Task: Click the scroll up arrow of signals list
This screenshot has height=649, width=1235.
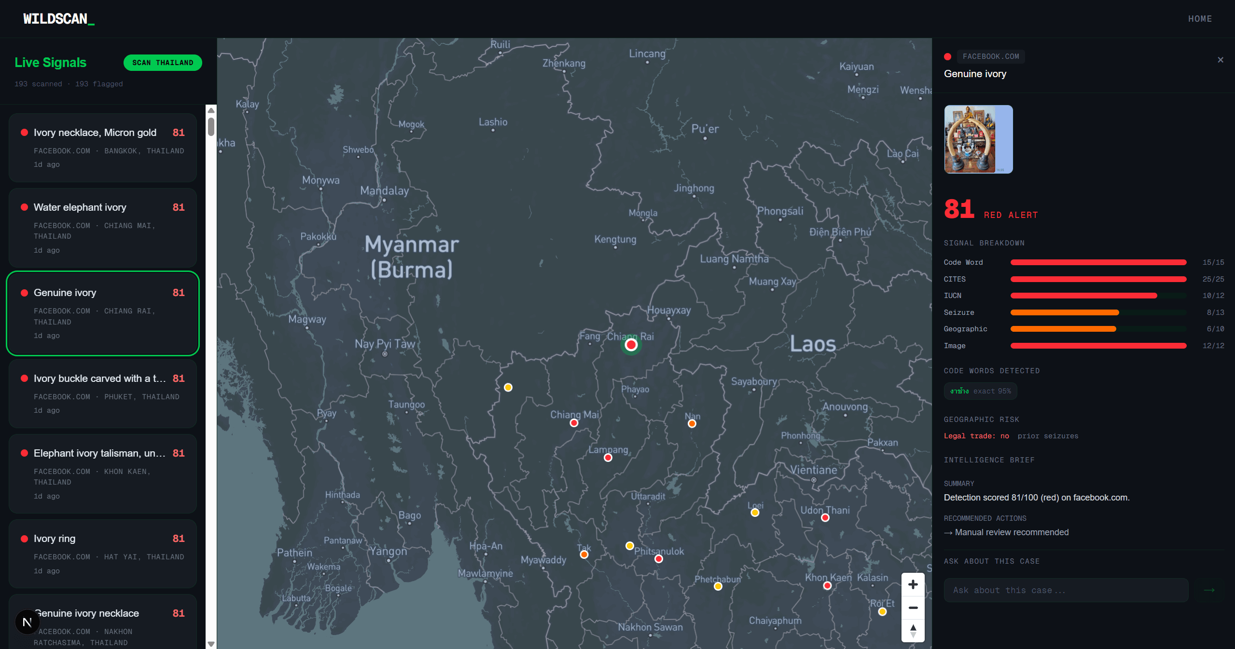Action: (211, 110)
